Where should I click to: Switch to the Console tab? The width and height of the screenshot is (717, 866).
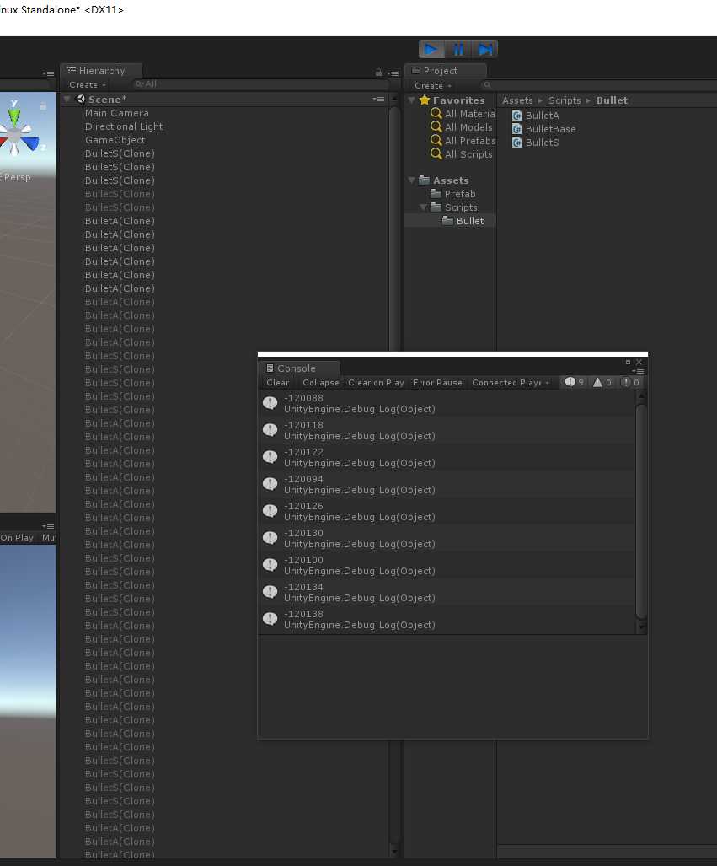point(296,368)
